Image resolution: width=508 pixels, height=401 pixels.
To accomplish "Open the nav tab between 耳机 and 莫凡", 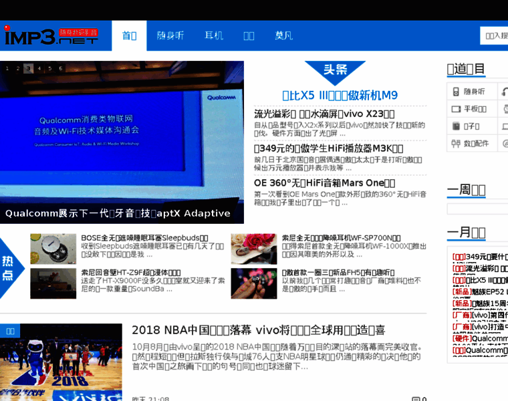I will click(249, 35).
